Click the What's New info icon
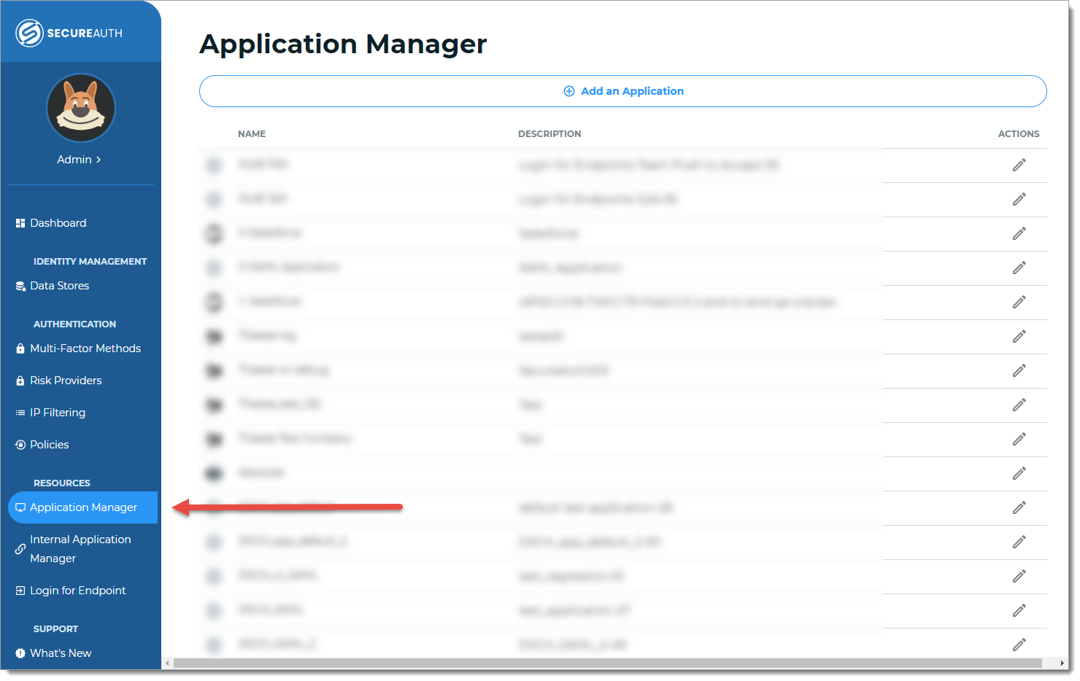Viewport: 1080px width, 681px height. [x=20, y=653]
